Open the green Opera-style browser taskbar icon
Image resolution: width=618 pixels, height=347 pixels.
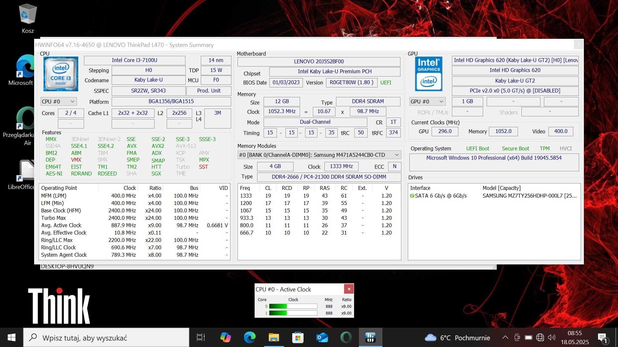[346, 337]
